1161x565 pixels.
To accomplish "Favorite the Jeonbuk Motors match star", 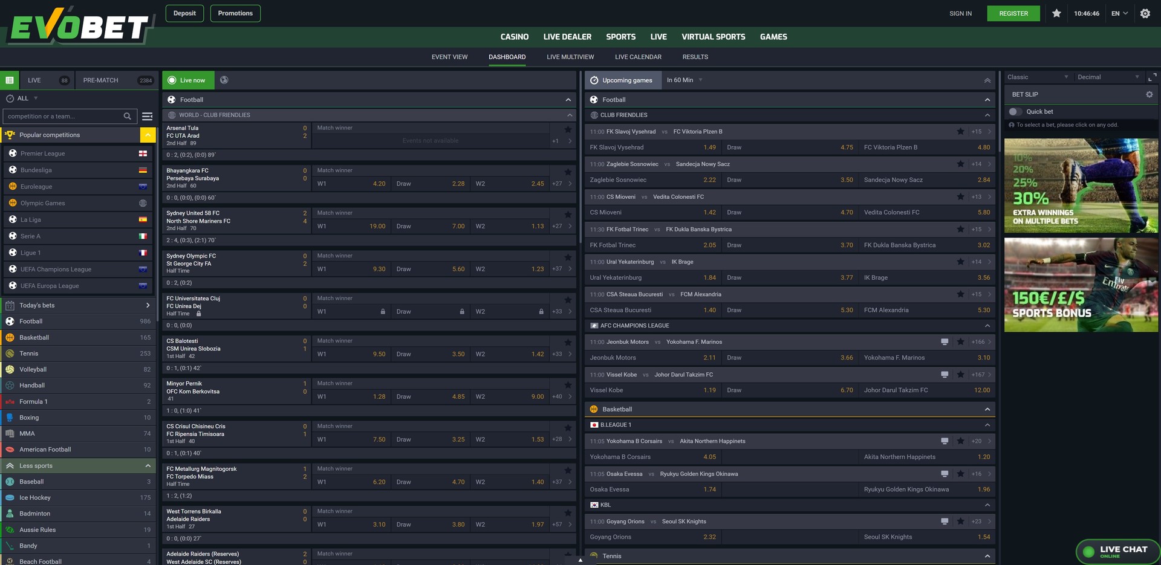I will (960, 342).
